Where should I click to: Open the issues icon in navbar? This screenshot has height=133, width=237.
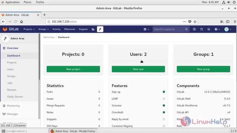tap(194, 29)
